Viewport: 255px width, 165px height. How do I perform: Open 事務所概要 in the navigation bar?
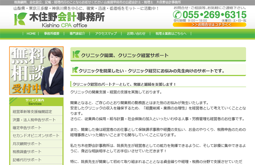pyautogui.click(x=51, y=33)
